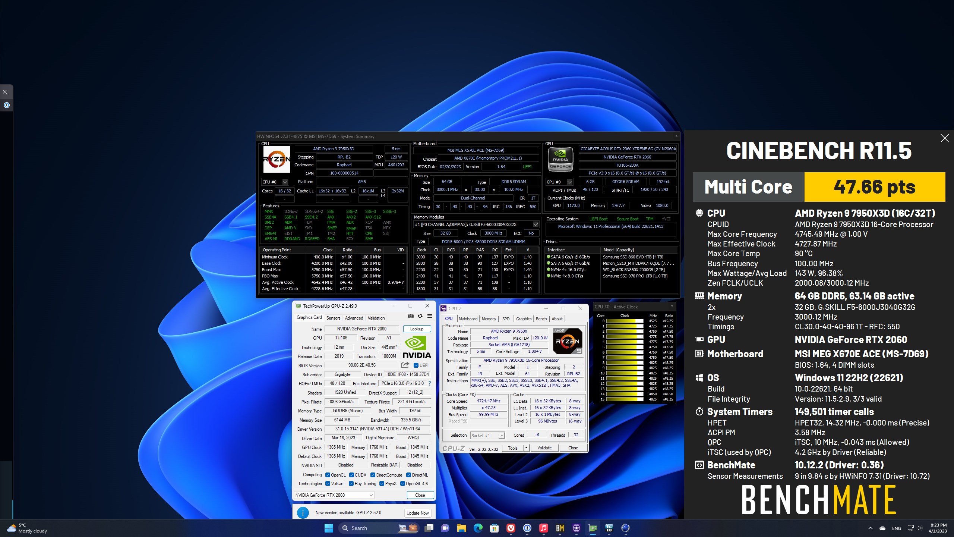The height and width of the screenshot is (537, 954).
Task: Switch to BenchMate via BM taskbar icon
Action: 560,528
